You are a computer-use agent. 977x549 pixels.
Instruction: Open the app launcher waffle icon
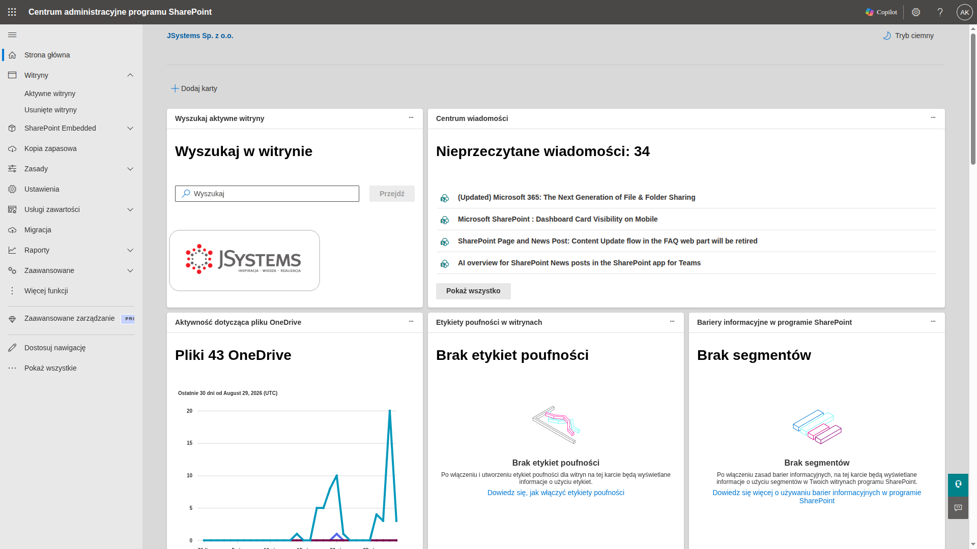click(12, 12)
